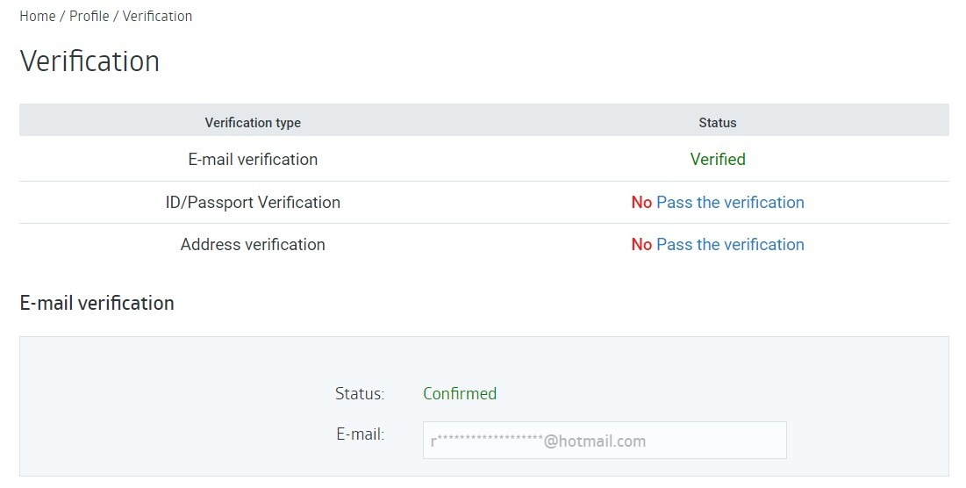
Task: Open Pass the verification for ID/Passport
Action: coord(730,203)
